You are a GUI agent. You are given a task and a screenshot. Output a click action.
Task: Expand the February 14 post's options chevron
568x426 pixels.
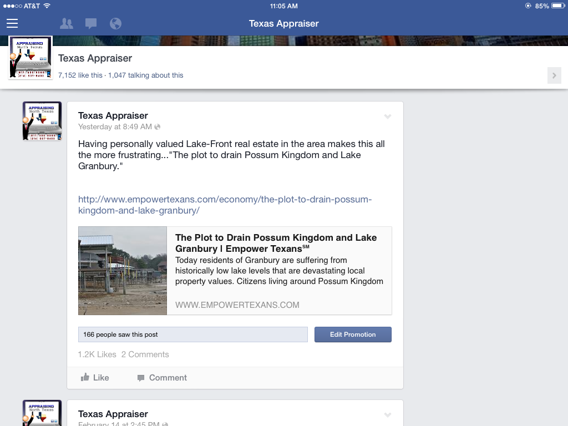(388, 415)
